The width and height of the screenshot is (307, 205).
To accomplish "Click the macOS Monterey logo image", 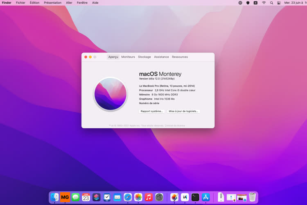I will tap(111, 94).
